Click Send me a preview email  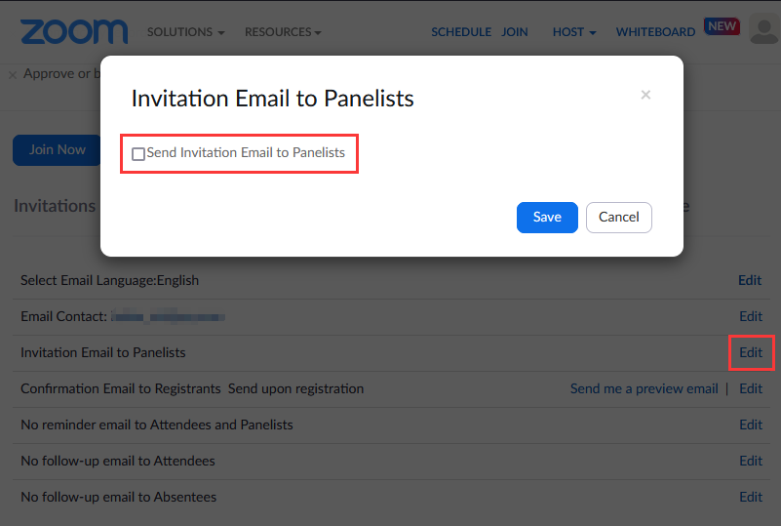pyautogui.click(x=644, y=388)
